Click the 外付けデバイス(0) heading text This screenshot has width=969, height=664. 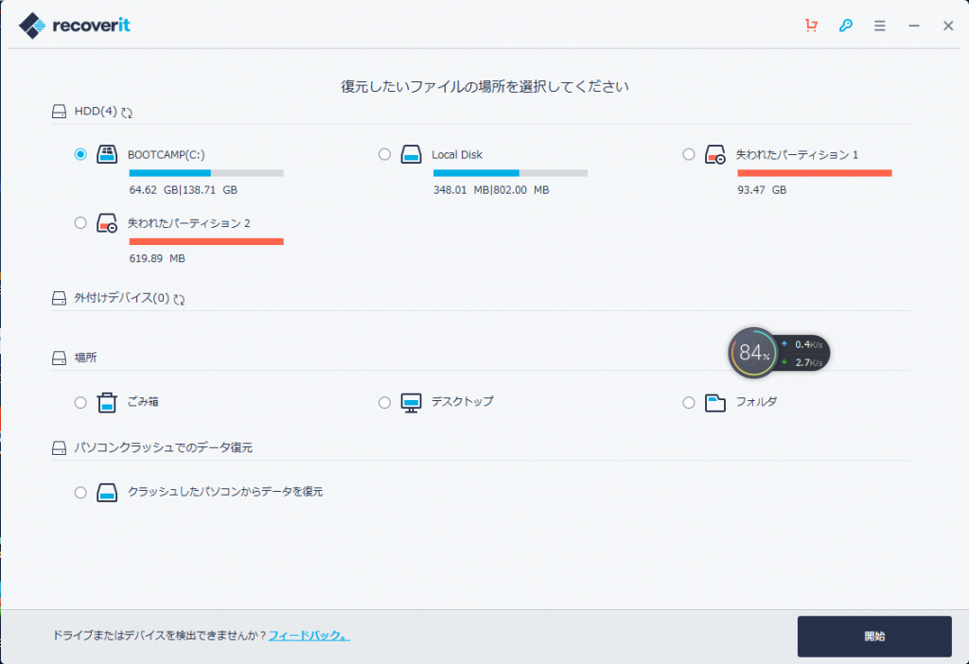[122, 298]
